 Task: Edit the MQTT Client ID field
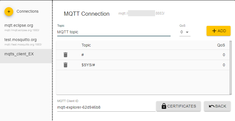point(106,107)
